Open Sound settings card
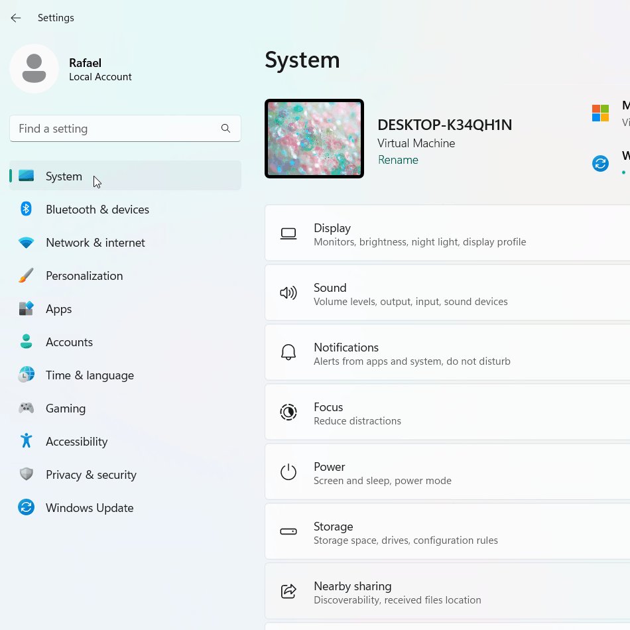This screenshot has width=630, height=630. click(x=448, y=292)
